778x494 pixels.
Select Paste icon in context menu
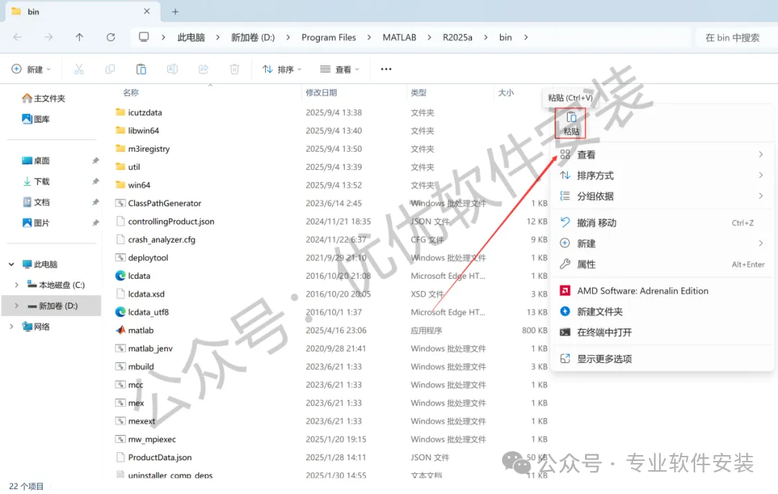tap(571, 123)
